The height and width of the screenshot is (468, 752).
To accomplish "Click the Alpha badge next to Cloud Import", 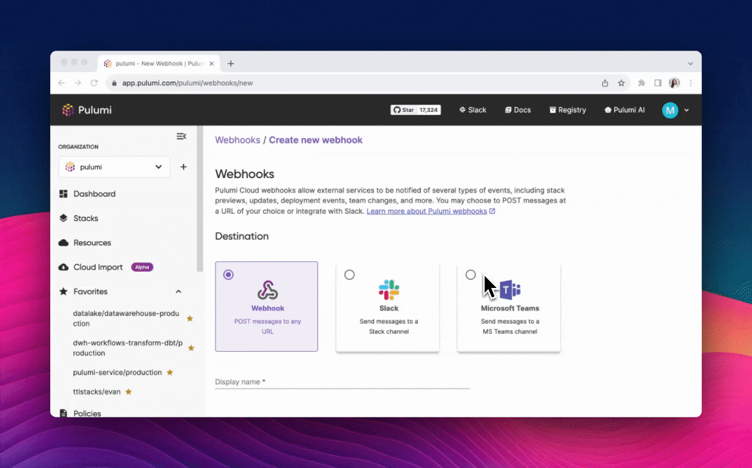I will pyautogui.click(x=142, y=267).
